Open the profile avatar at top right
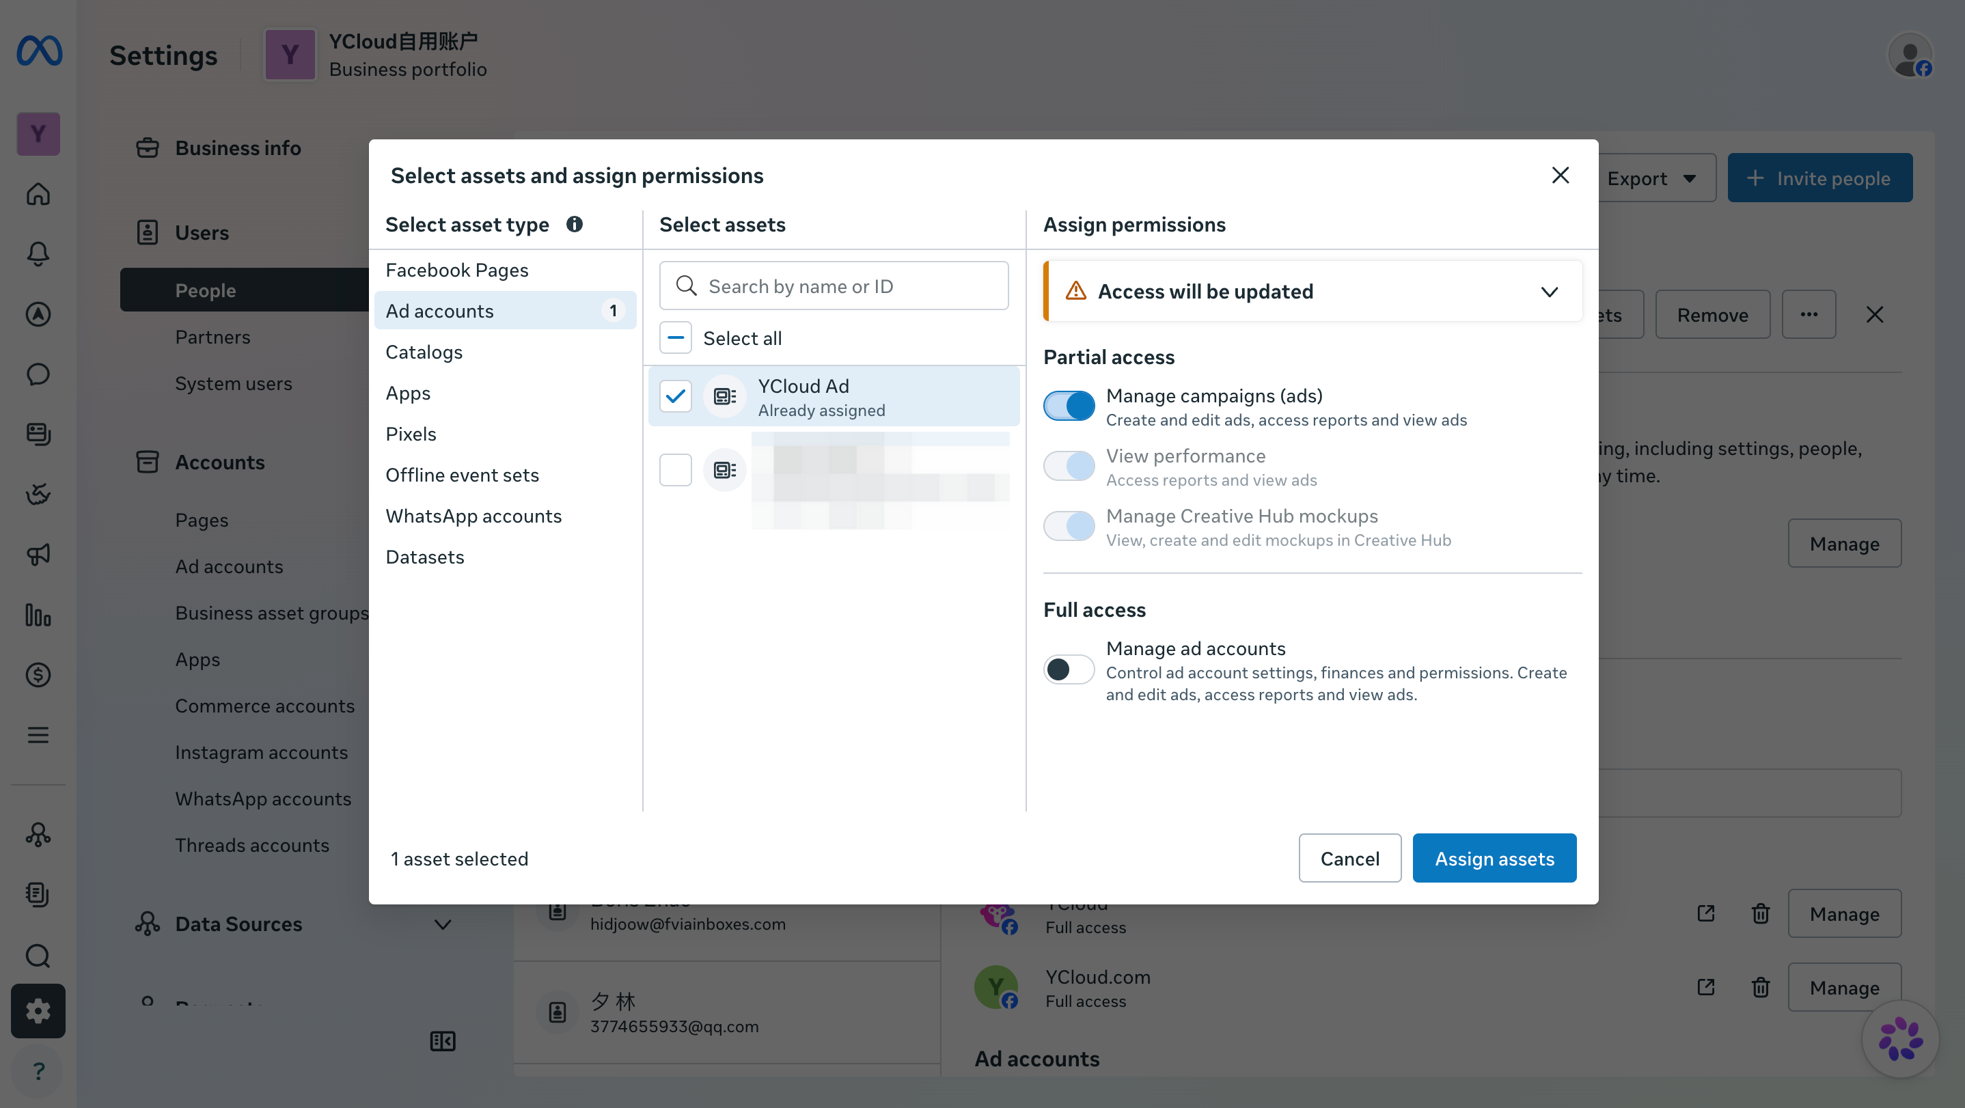The height and width of the screenshot is (1108, 1965). (1910, 55)
